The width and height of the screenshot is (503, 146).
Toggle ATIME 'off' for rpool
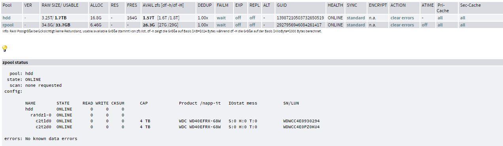[x=424, y=25]
